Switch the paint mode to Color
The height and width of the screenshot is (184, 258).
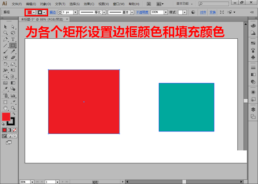point(5,130)
